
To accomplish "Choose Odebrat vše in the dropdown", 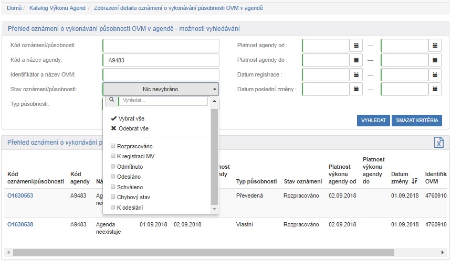I will pos(133,128).
